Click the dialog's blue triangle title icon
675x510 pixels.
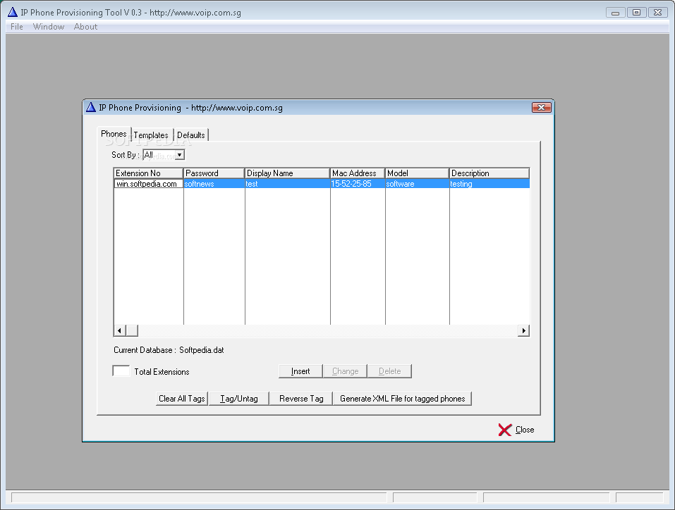coord(91,108)
